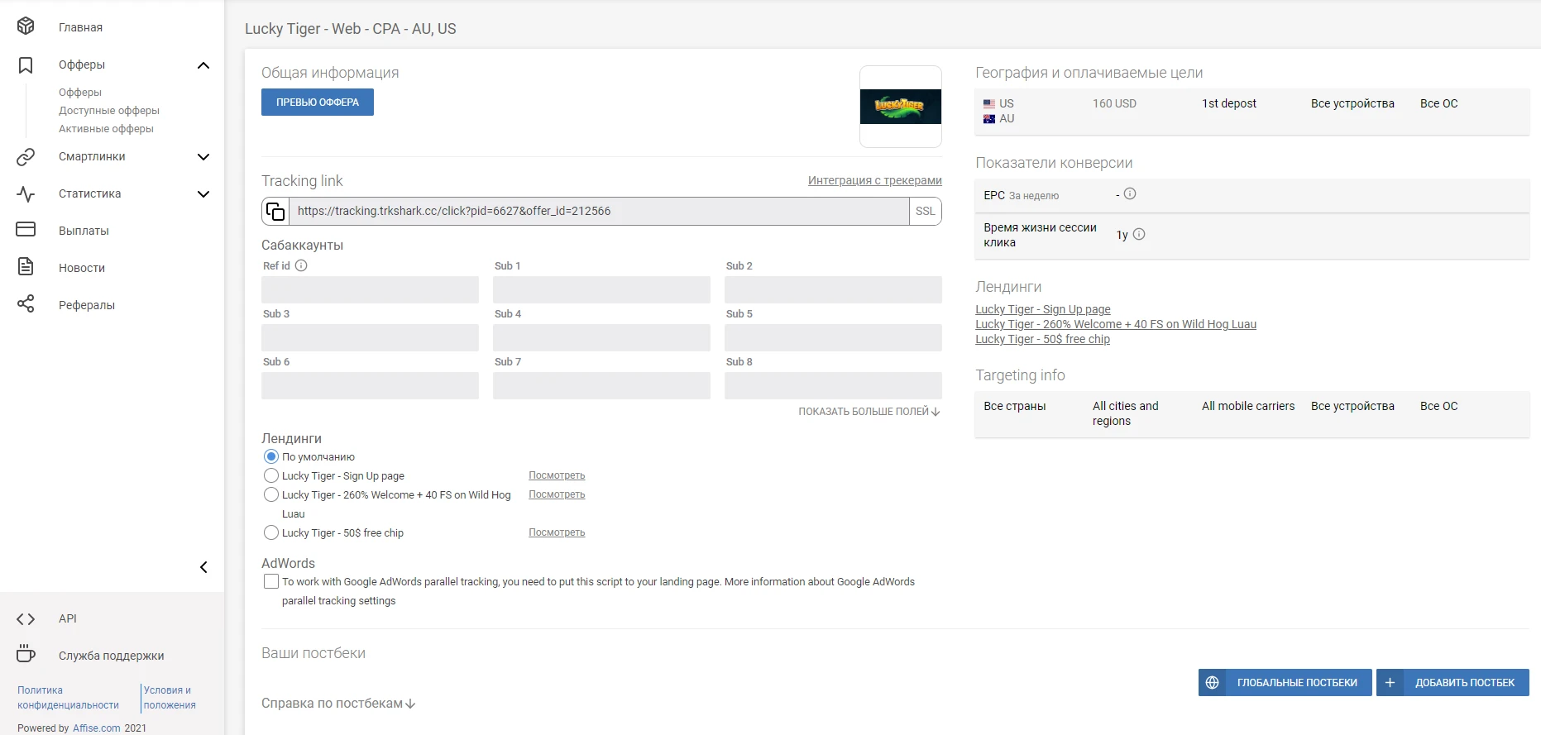The image size is (1541, 735).
Task: Open Активные офферы
Action: (x=106, y=129)
